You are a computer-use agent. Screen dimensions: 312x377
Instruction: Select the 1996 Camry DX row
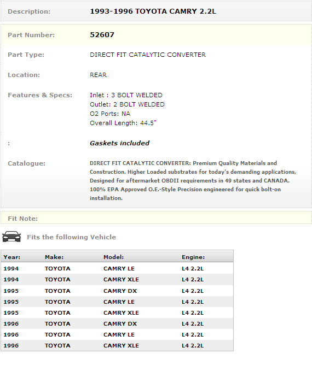click(117, 323)
